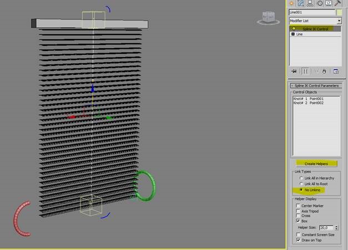This screenshot has width=348, height=250.
Task: Click the Create Helpers button
Action: point(316,164)
